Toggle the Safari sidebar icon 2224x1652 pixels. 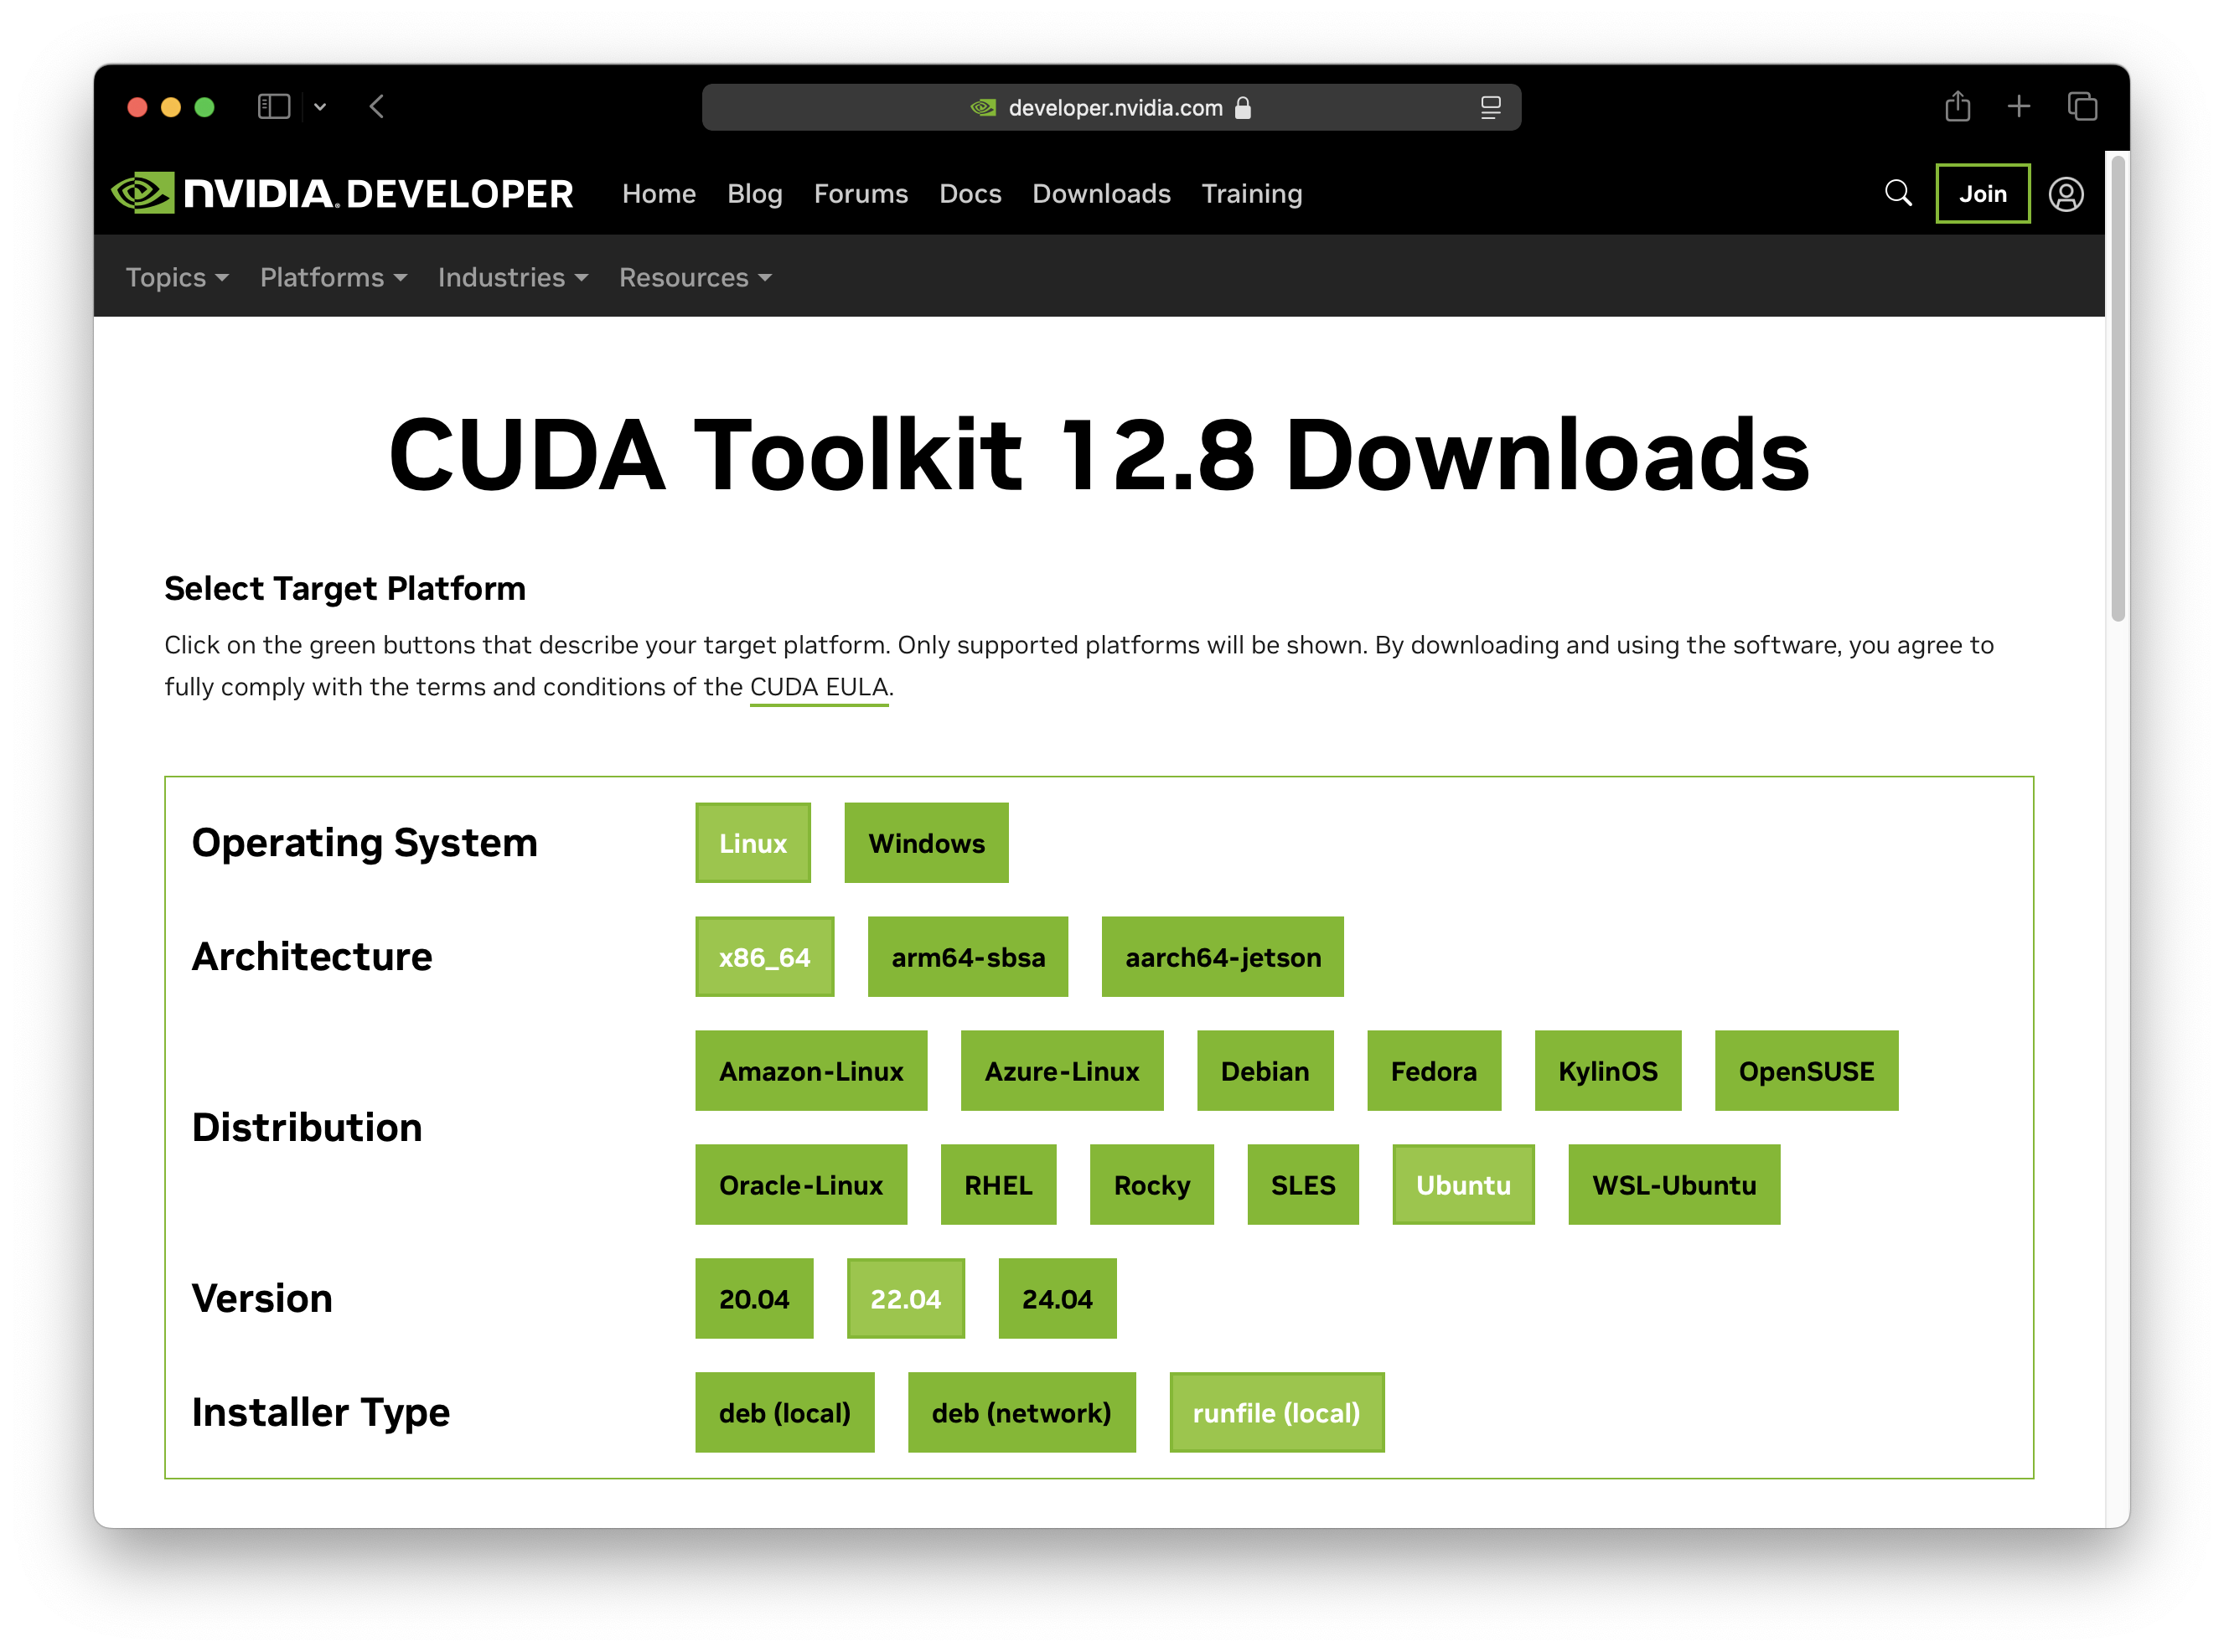coord(273,107)
